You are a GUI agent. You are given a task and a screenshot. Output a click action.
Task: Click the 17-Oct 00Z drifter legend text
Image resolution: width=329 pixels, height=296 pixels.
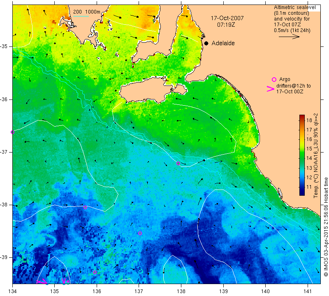click(290, 91)
